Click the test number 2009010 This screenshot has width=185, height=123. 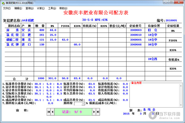[136, 35]
